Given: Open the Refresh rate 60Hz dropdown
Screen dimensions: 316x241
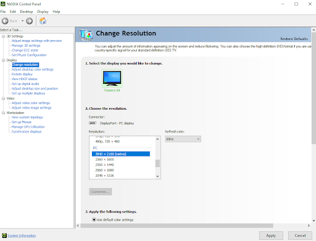Looking at the screenshot, I should coord(183,139).
